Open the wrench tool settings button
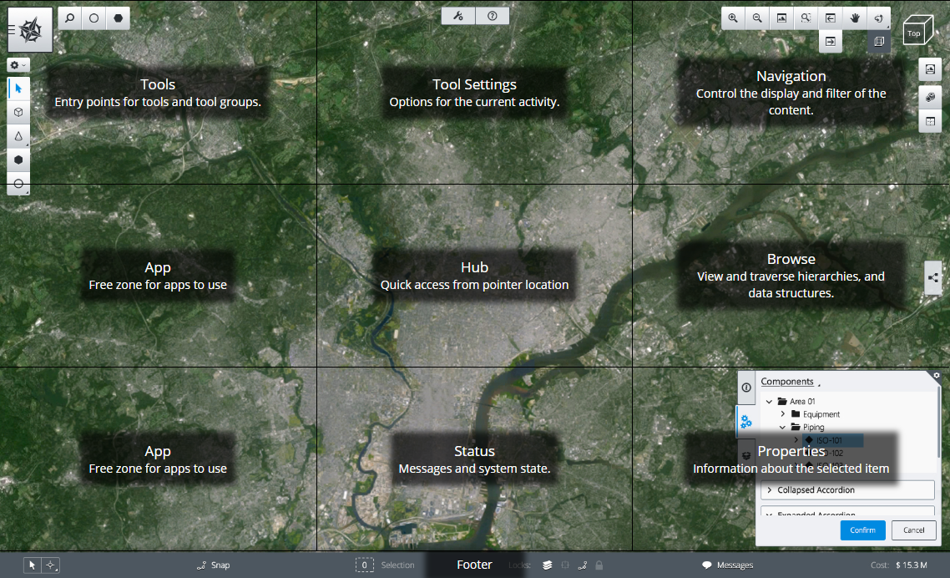Screen dimensions: 950x578 point(458,16)
